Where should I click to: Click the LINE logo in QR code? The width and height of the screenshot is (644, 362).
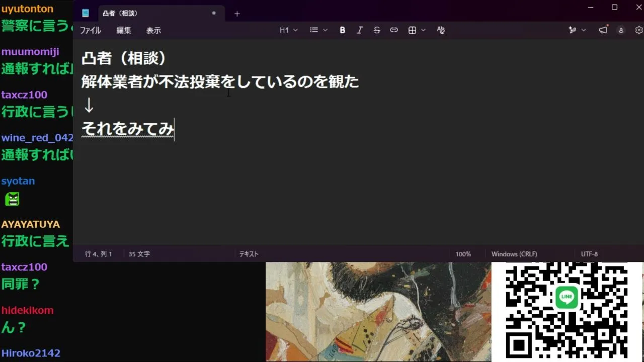point(567,297)
